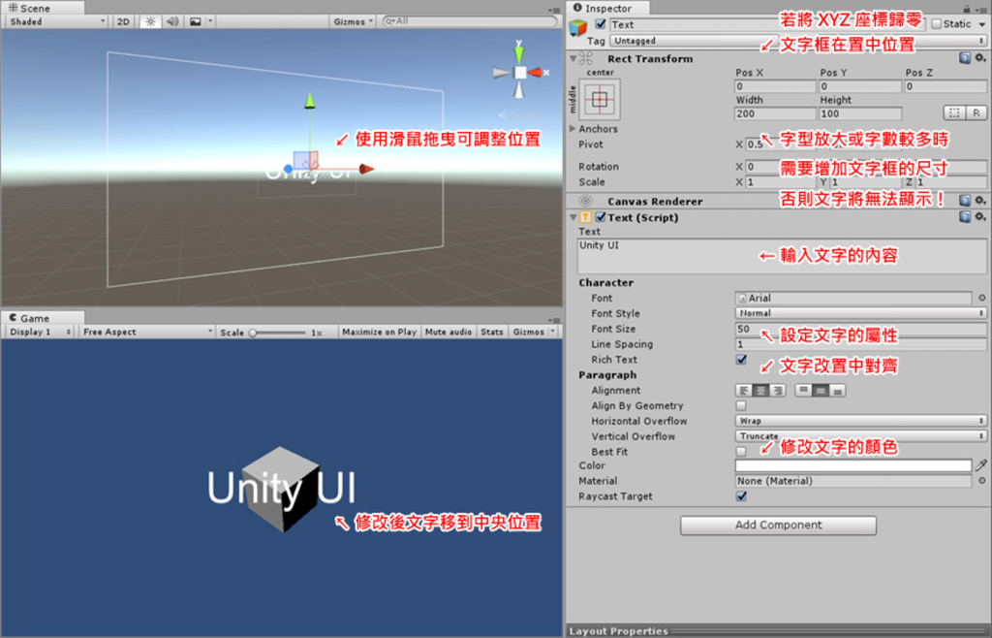The height and width of the screenshot is (638, 992).
Task: Open the Static dropdown arrow
Action: pyautogui.click(x=982, y=24)
